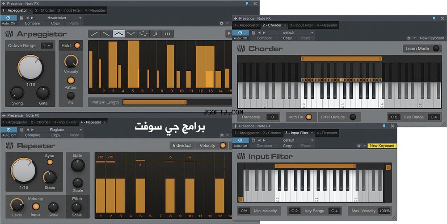Switch to 4 - Repeater tab in Arpeggiator window
The image size is (447, 224).
[x=94, y=11]
